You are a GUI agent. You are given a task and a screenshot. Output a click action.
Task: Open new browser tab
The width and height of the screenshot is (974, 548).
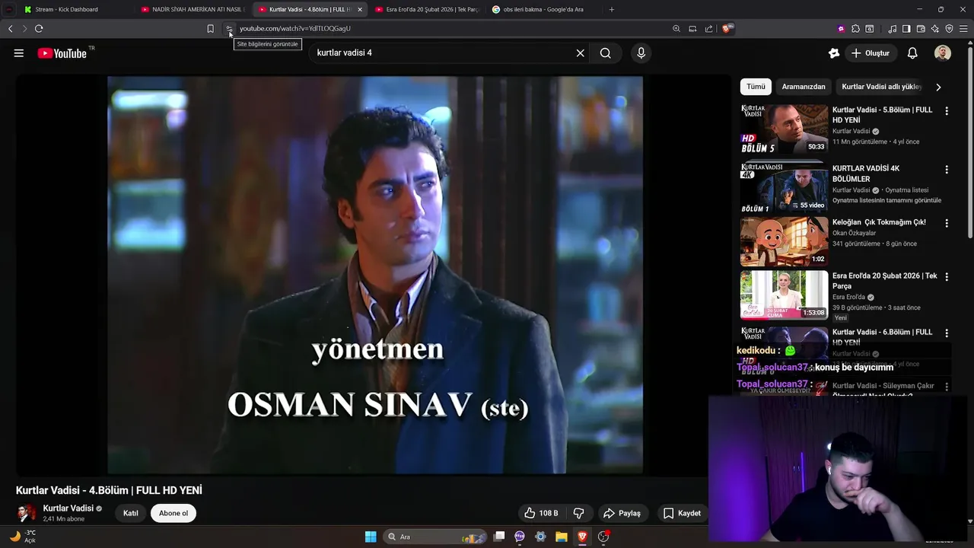612,9
